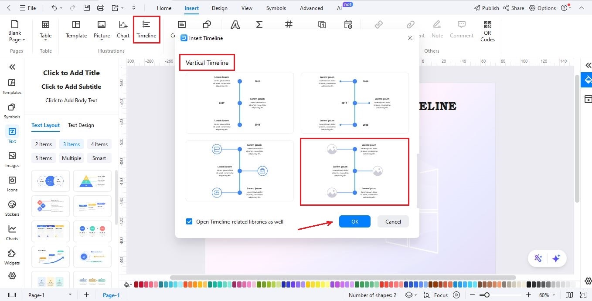Screen dimensions: 592x301
Task: Open QR Codes tool
Action: pyautogui.click(x=487, y=30)
